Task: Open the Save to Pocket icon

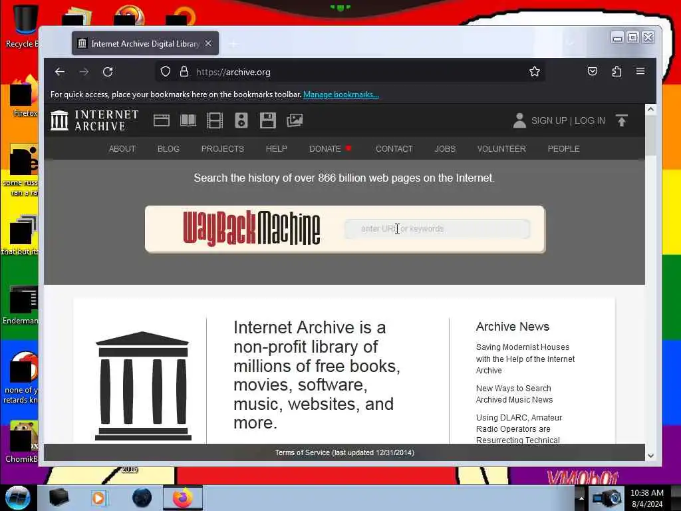Action: 593,71
